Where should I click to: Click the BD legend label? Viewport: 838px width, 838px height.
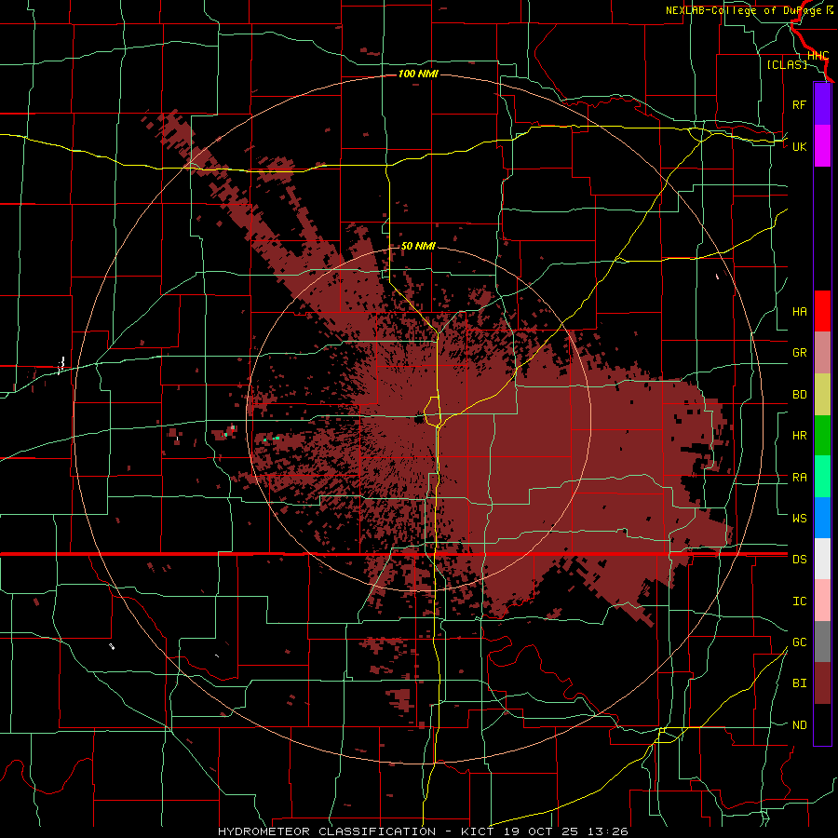799,395
